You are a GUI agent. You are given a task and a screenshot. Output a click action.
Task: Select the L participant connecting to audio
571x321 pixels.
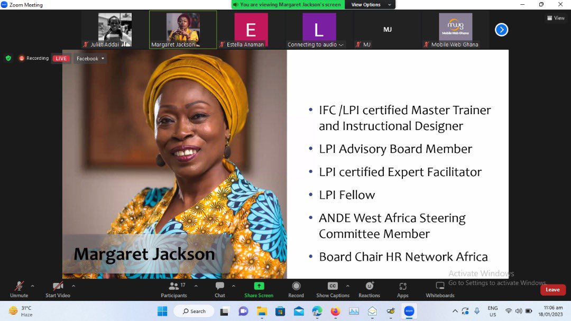(319, 30)
